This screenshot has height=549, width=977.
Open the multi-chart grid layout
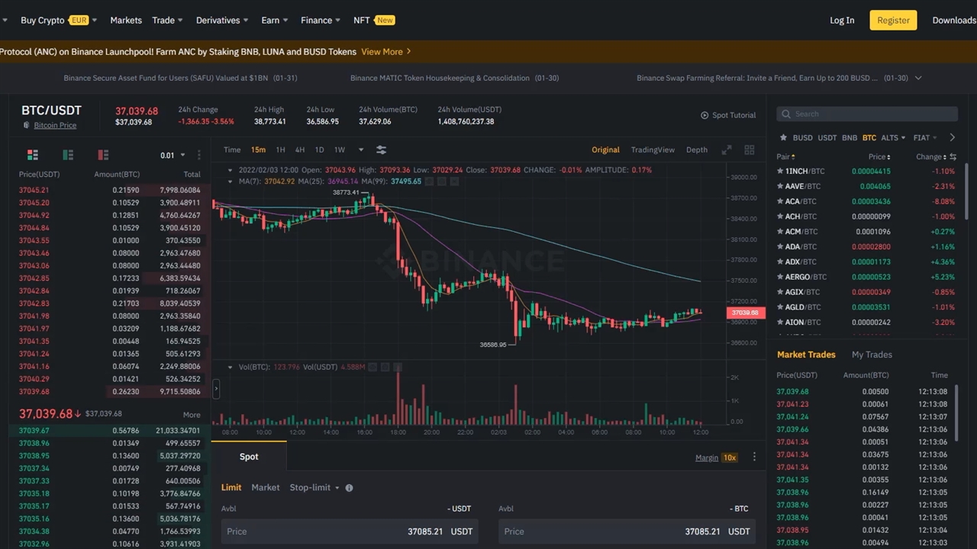click(750, 149)
